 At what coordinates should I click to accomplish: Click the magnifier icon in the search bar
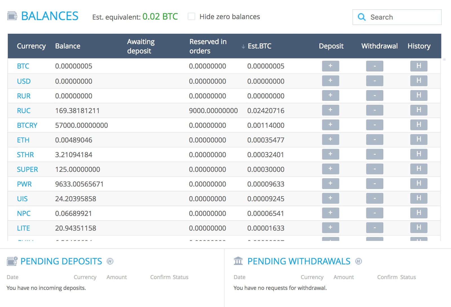pos(362,17)
